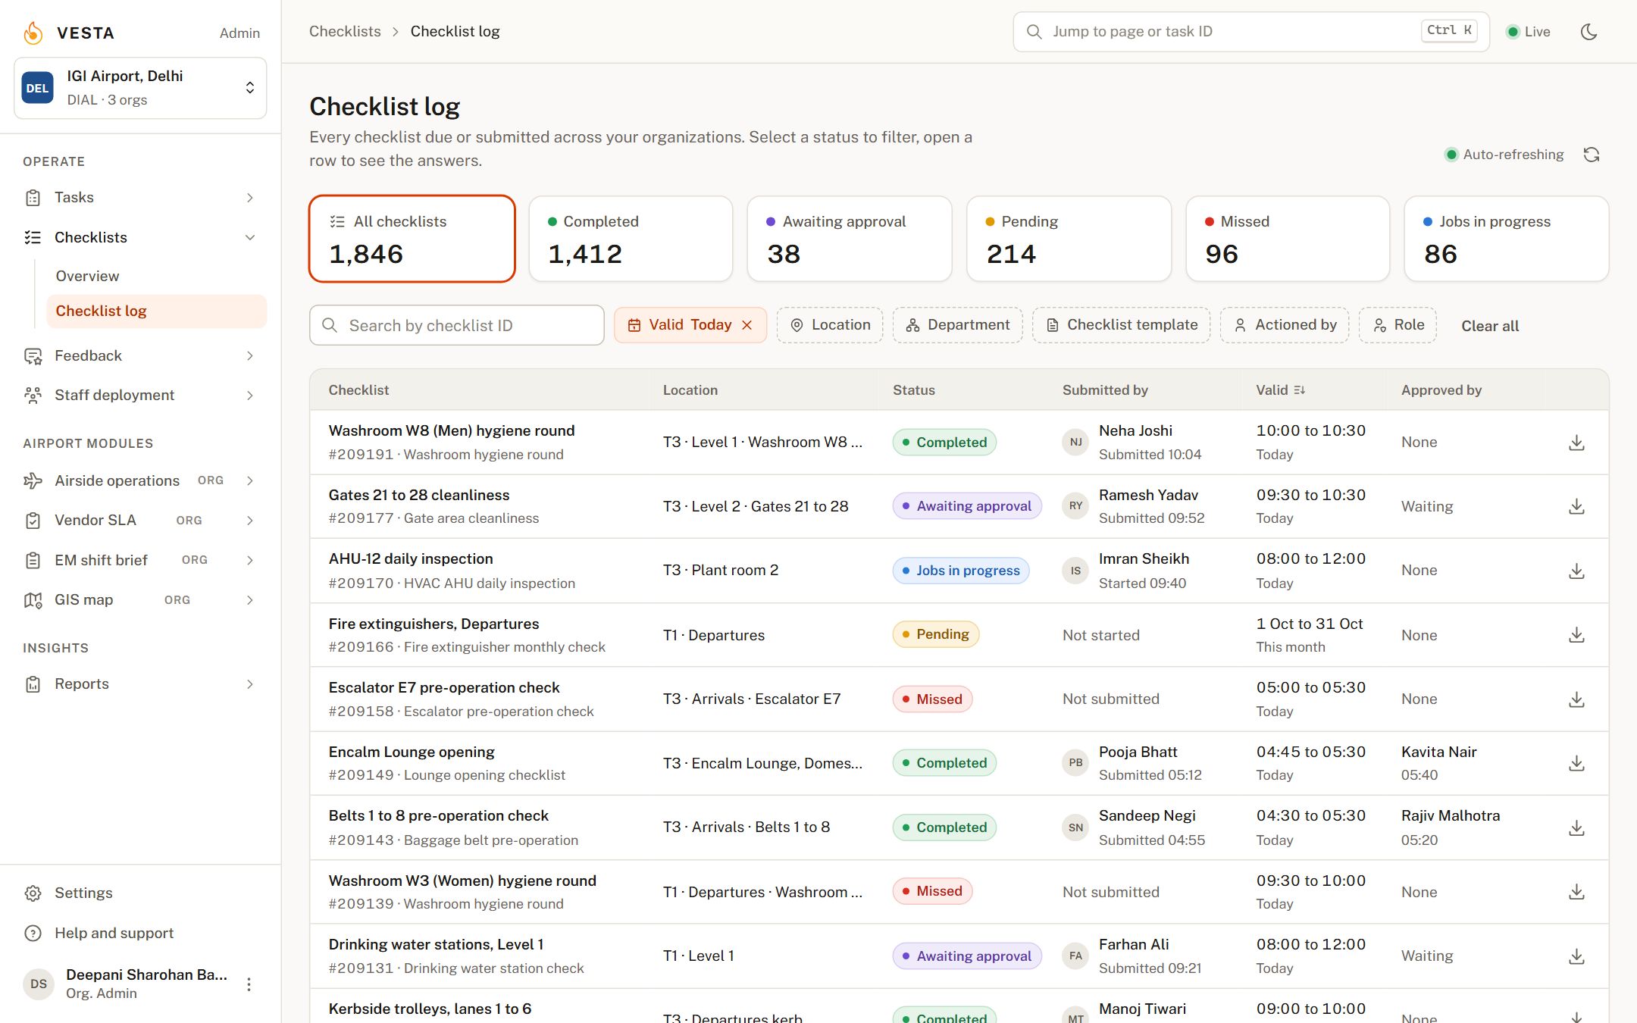This screenshot has width=1637, height=1023.
Task: Expand the Feedback menu
Action: coord(140,355)
